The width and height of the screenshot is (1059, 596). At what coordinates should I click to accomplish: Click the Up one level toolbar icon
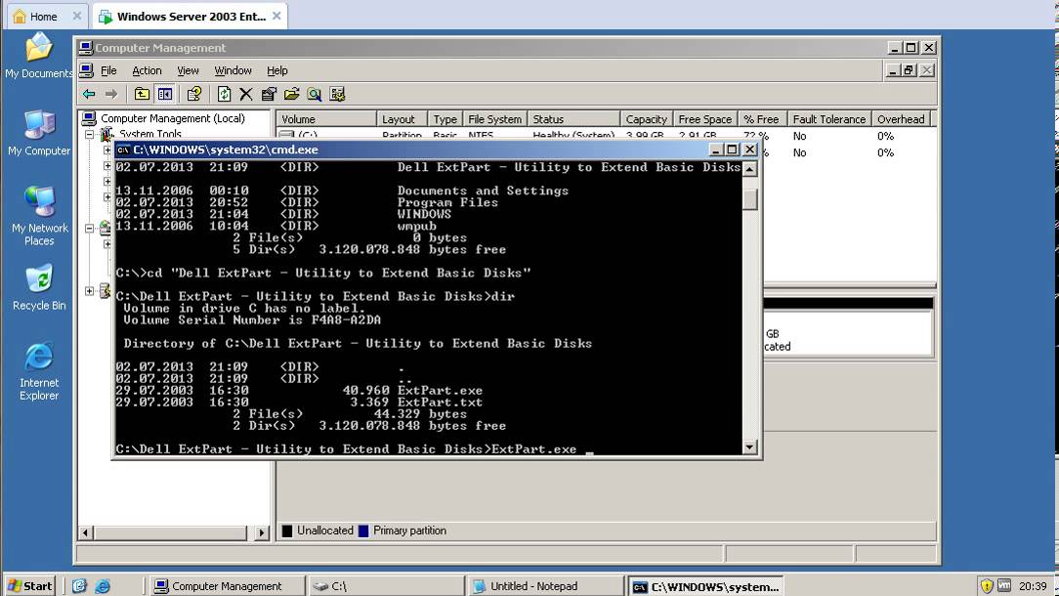[x=142, y=94]
